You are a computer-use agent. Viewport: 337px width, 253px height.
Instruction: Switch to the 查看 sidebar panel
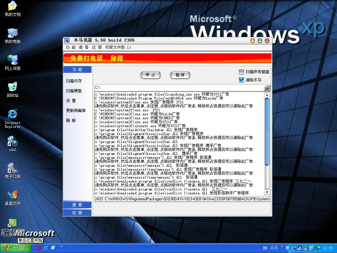(77, 205)
